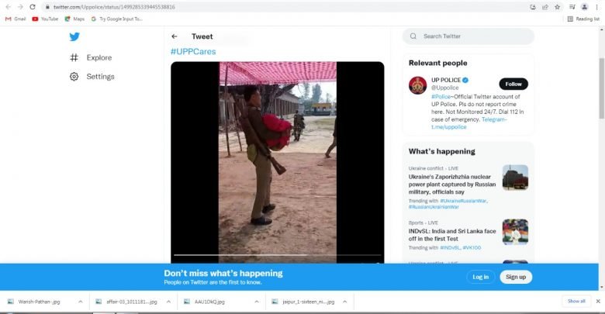This screenshot has height=314, width=605.
Task: Open the Maps bookmark
Action: point(74,19)
